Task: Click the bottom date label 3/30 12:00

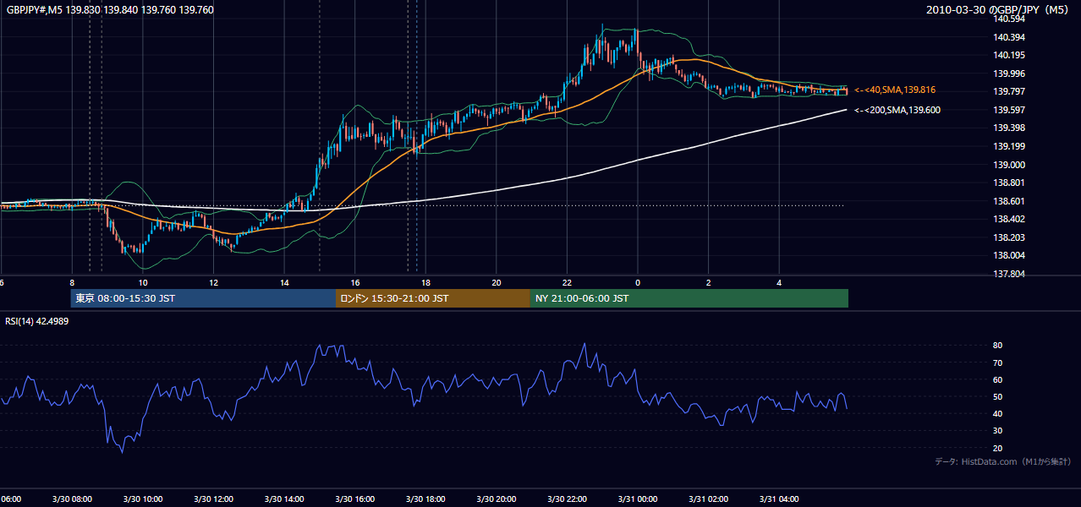Action: 214,499
